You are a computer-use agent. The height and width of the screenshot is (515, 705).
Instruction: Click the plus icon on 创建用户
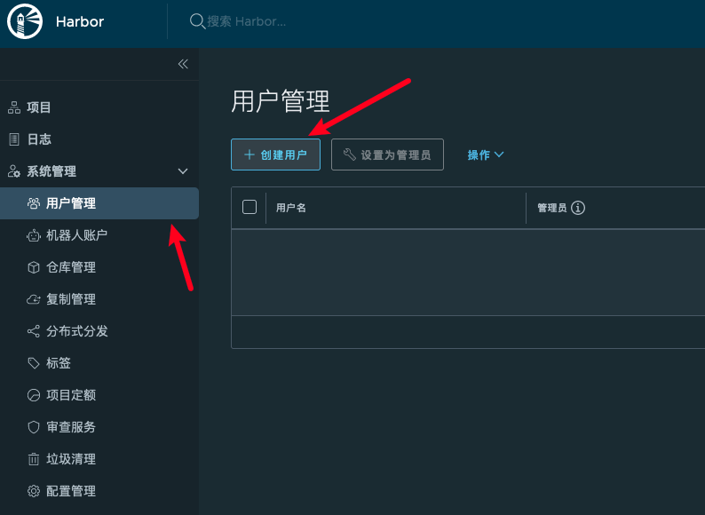pos(250,154)
